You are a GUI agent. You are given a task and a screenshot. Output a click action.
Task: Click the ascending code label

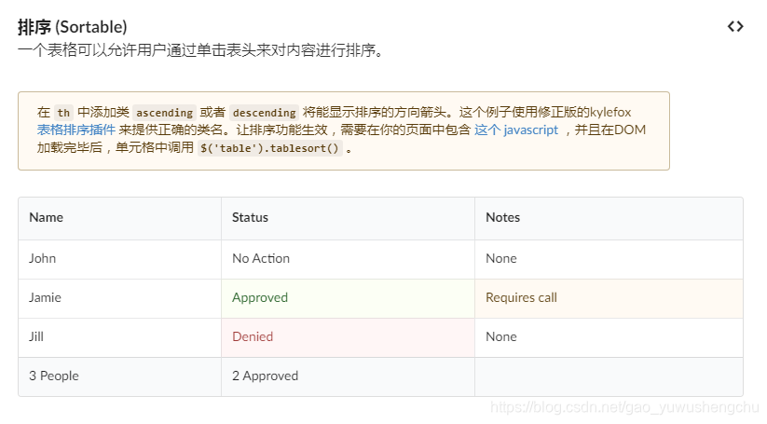(x=164, y=113)
